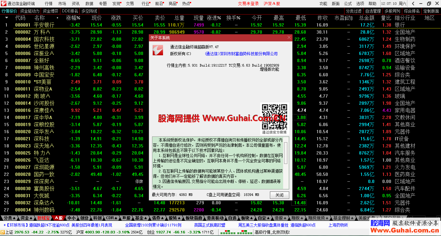Select the 港美联动 bottom tab
Image resolution: width=441 pixels, height=236 pixels.
pos(215,218)
